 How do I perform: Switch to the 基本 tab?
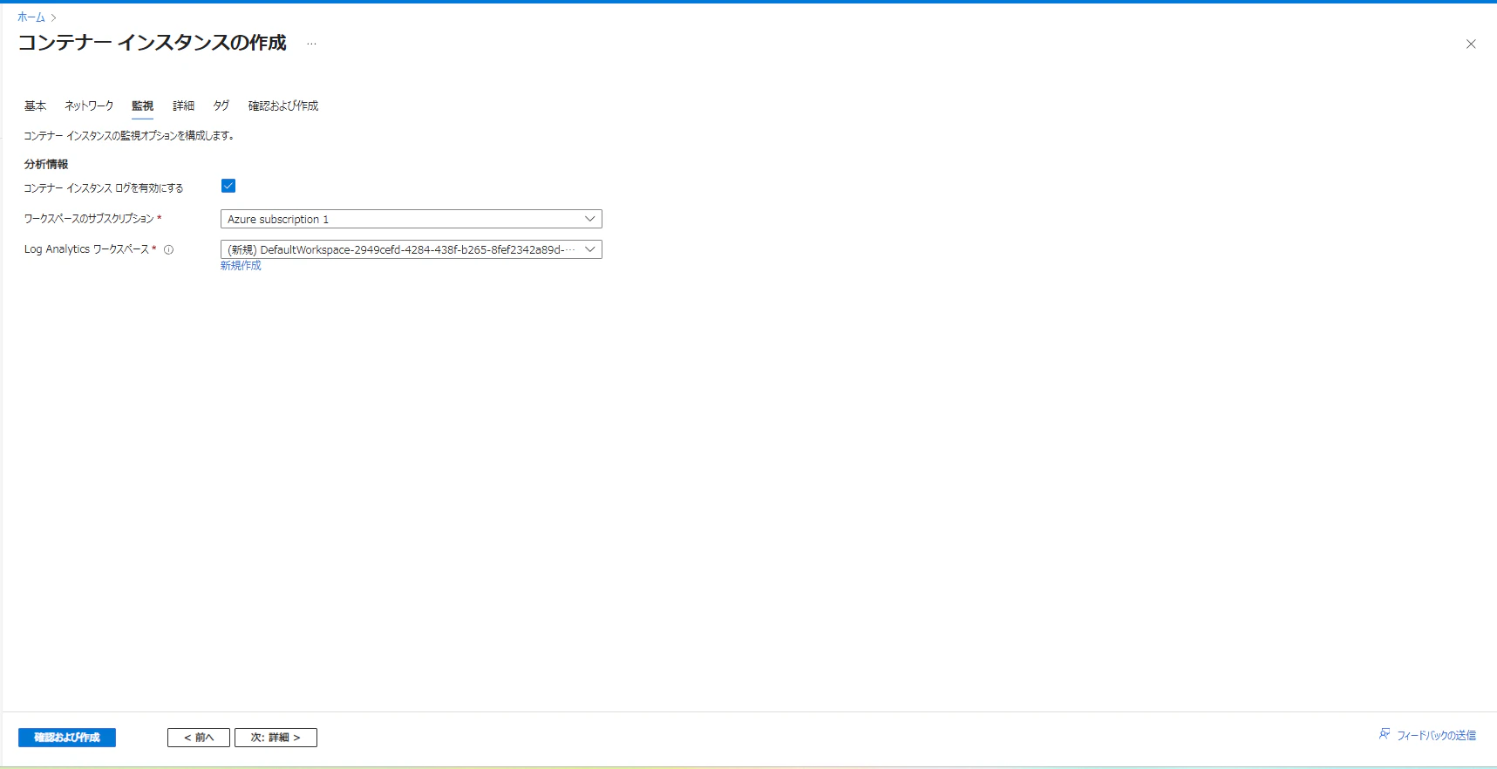[x=35, y=105]
